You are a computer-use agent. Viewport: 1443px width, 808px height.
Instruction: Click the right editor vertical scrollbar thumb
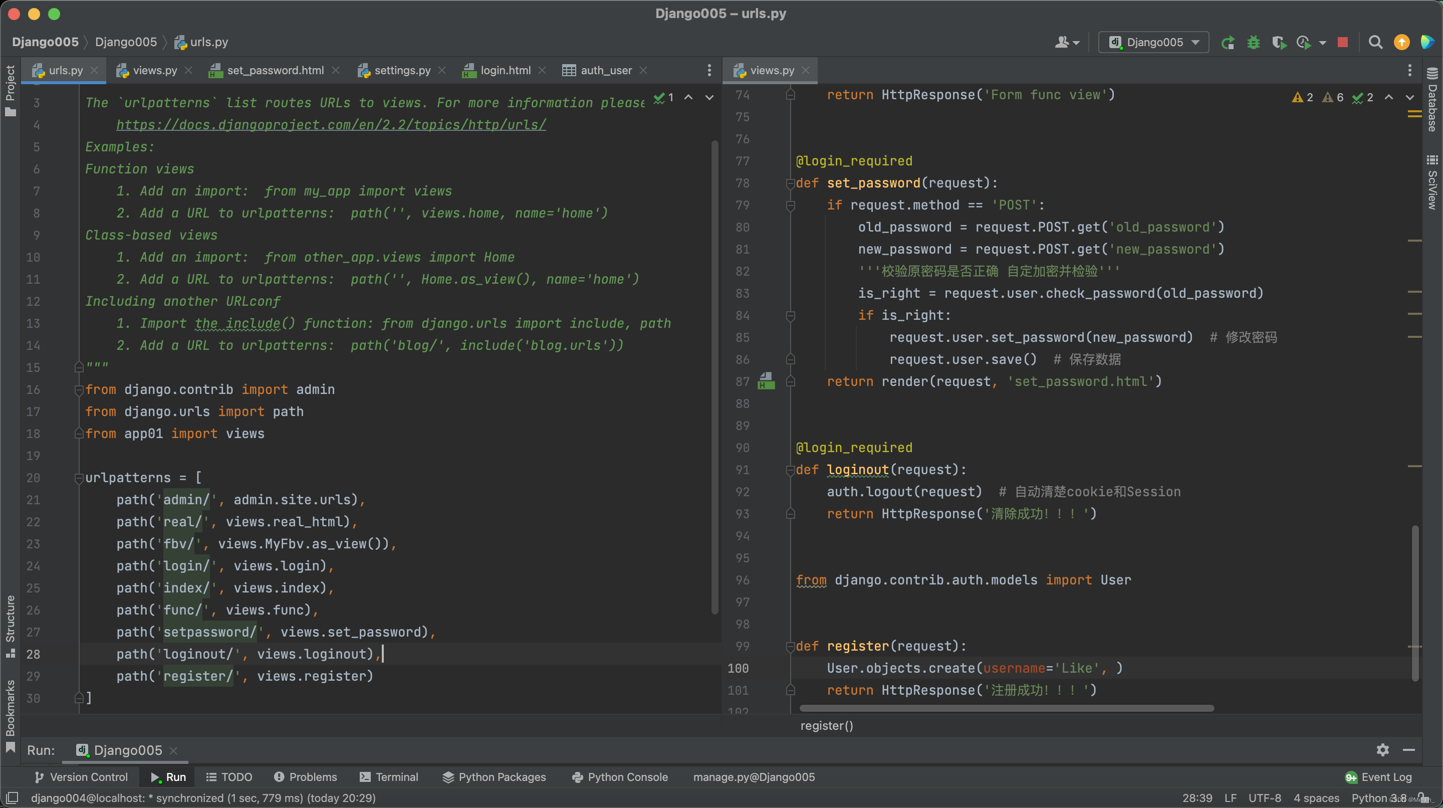click(x=1415, y=603)
